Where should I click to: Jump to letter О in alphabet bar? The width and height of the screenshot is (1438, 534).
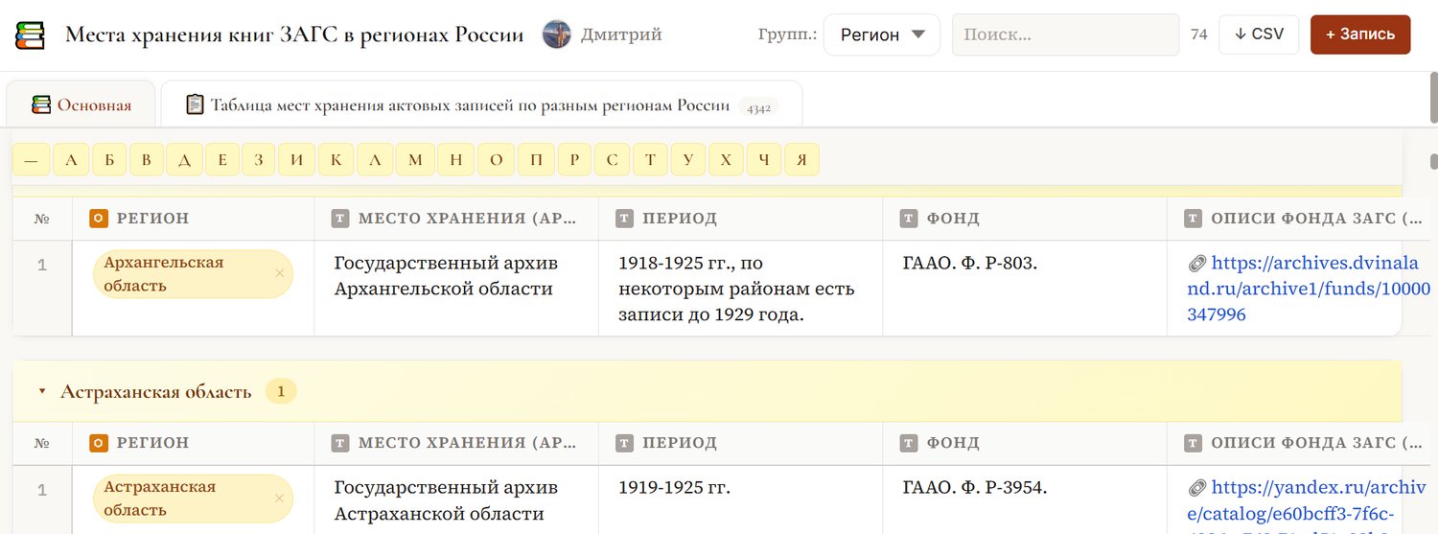point(496,160)
